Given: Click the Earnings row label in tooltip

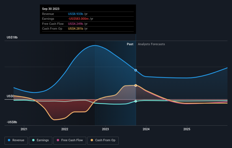Looking at the screenshot, I should (48, 19).
